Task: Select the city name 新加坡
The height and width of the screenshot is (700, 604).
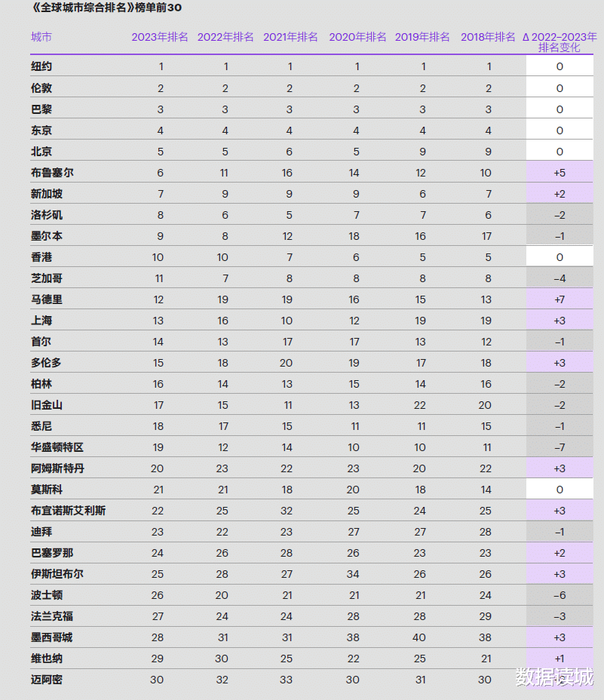Action: tap(47, 194)
